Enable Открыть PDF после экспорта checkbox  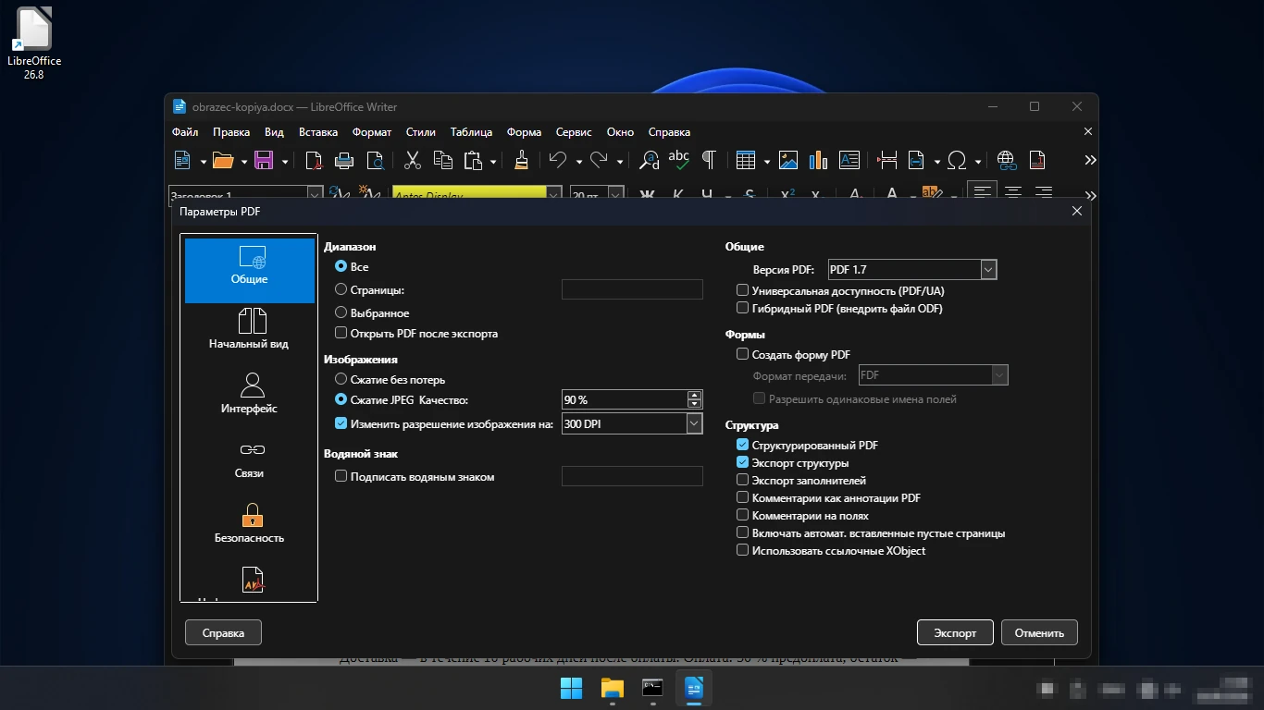pos(341,333)
